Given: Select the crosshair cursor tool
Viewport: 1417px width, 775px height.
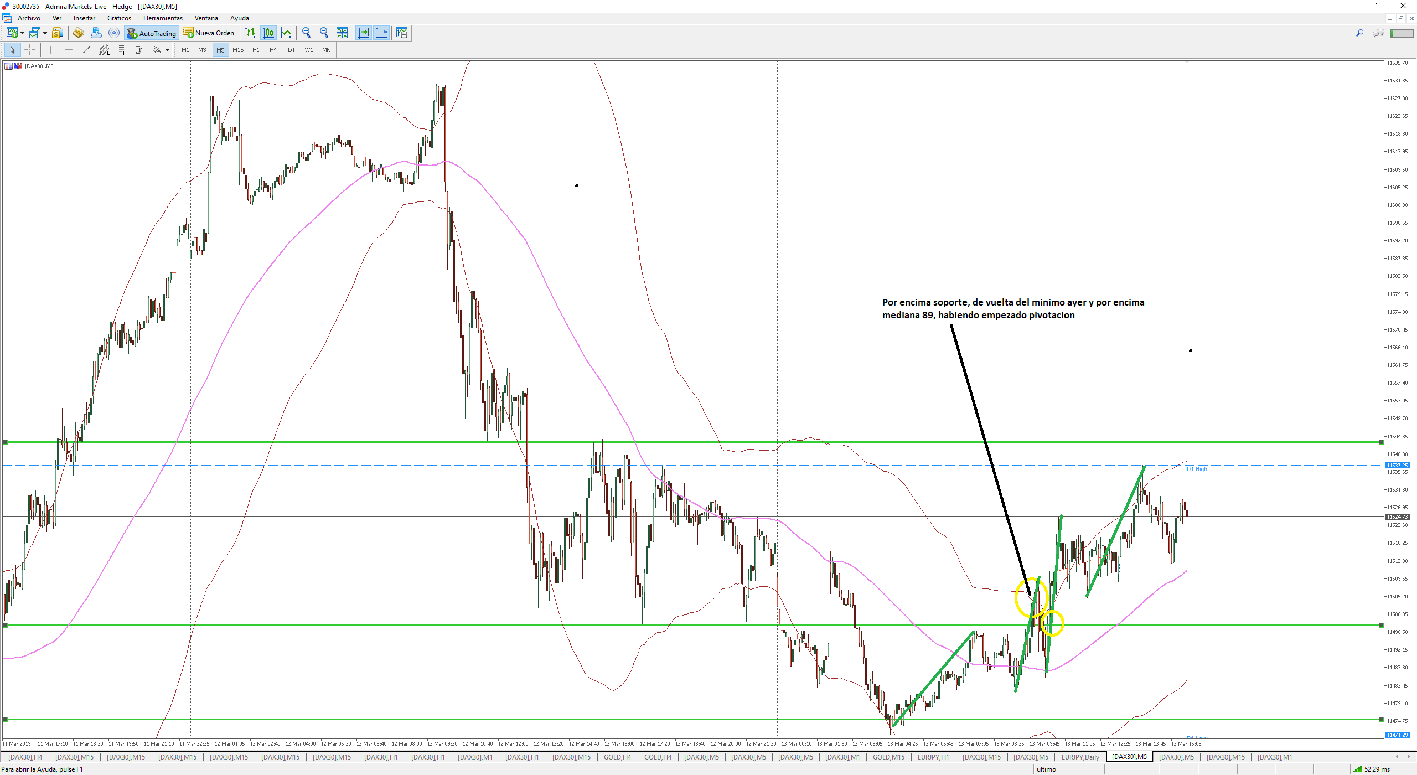Looking at the screenshot, I should [30, 50].
